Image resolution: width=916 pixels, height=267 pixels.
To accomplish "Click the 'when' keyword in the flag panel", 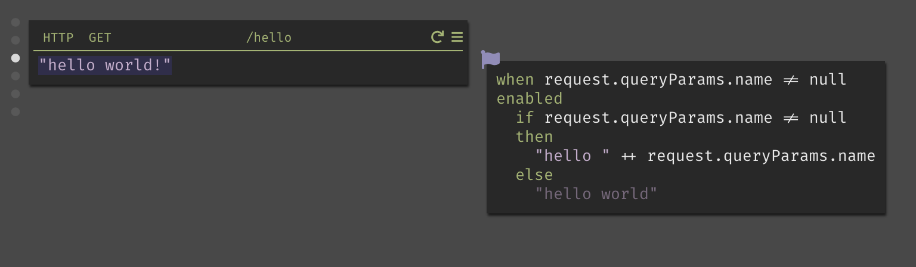I will 515,79.
